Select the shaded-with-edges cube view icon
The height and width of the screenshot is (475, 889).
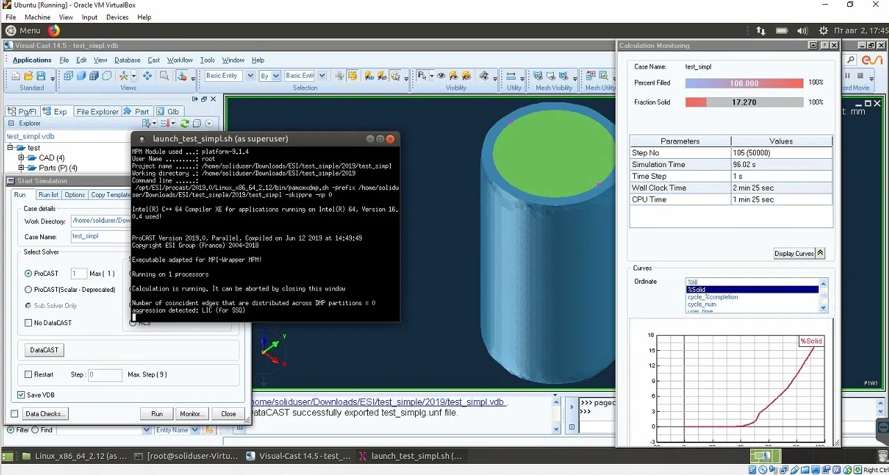click(x=94, y=76)
